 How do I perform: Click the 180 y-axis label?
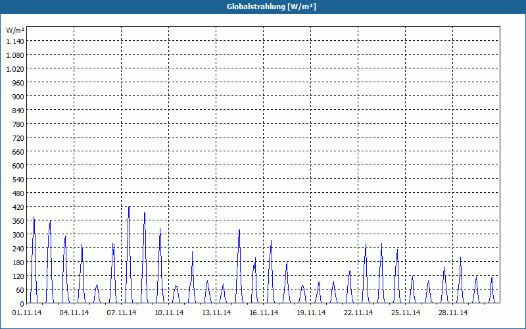point(18,263)
